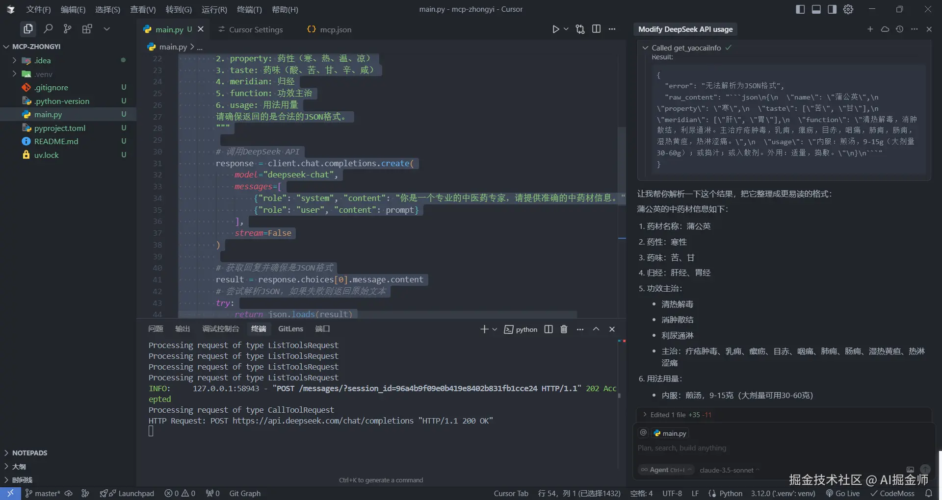Open notifications bell in status bar
The width and height of the screenshot is (942, 500).
click(x=928, y=494)
